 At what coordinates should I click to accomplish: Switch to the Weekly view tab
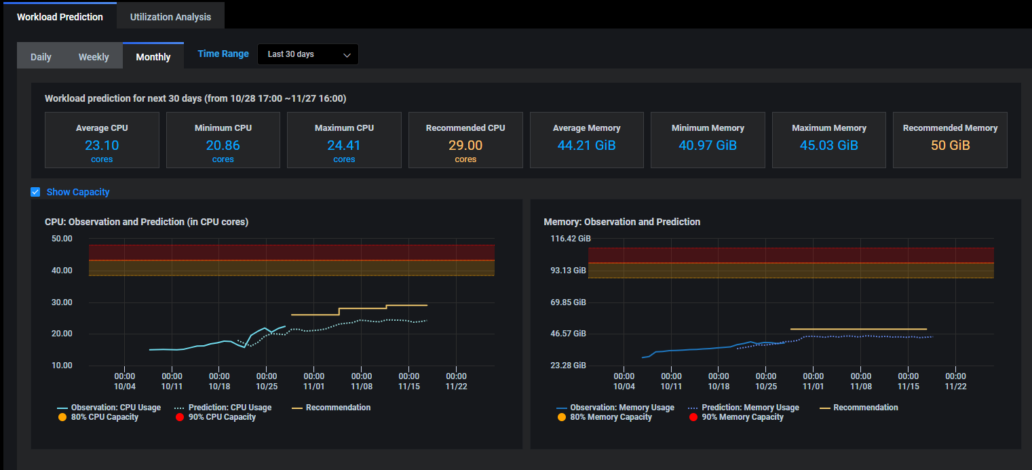click(x=94, y=57)
